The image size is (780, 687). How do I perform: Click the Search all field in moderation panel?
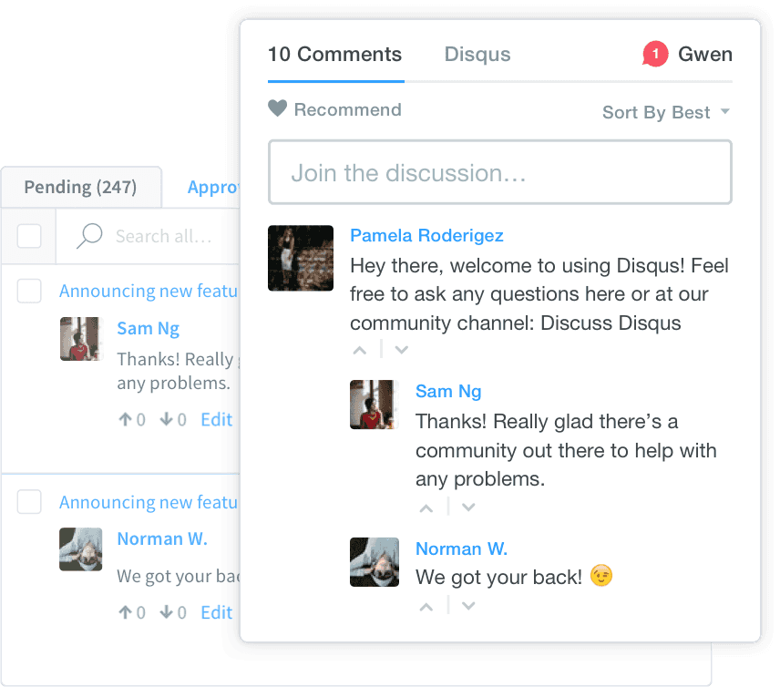tap(164, 236)
